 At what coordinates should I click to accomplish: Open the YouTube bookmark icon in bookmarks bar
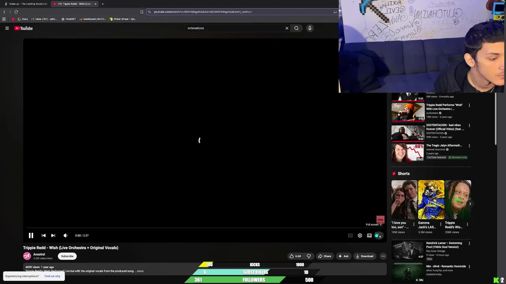click(13, 19)
